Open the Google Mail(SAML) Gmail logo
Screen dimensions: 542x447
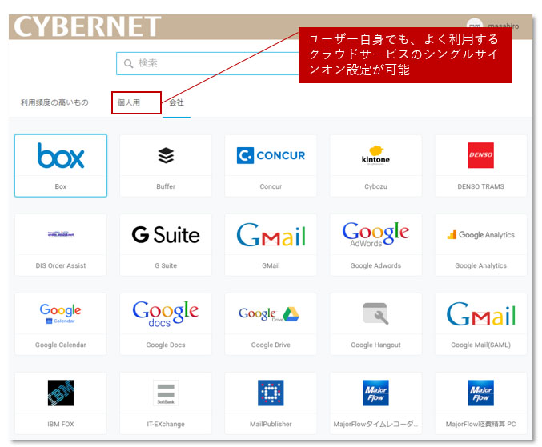pos(480,313)
